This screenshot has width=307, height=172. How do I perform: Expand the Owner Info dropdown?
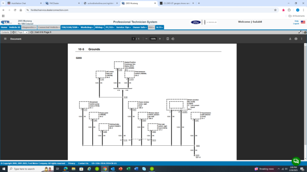coord(140,28)
